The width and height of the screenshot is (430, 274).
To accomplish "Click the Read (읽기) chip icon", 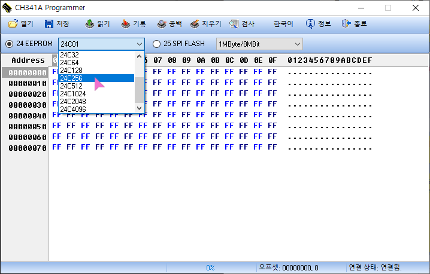I will click(90, 24).
